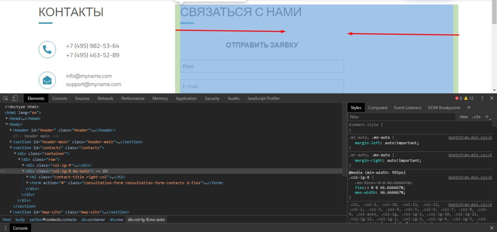
Task: Open the Network tab
Action: click(x=105, y=98)
